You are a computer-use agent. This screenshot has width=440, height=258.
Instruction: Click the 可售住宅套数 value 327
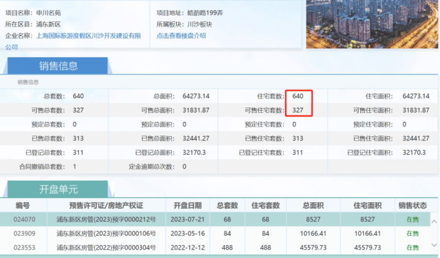coord(298,110)
